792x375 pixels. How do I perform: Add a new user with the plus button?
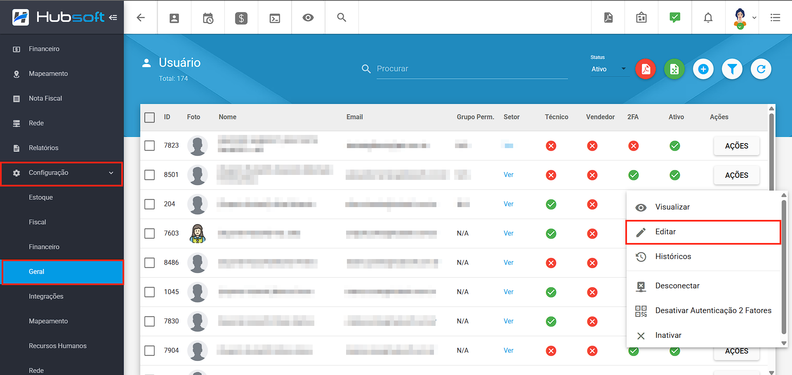pyautogui.click(x=703, y=69)
